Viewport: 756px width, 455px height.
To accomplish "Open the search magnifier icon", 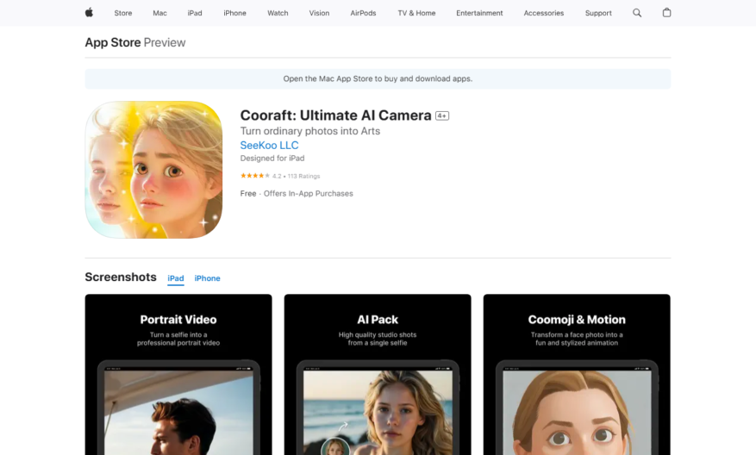I will coord(637,13).
